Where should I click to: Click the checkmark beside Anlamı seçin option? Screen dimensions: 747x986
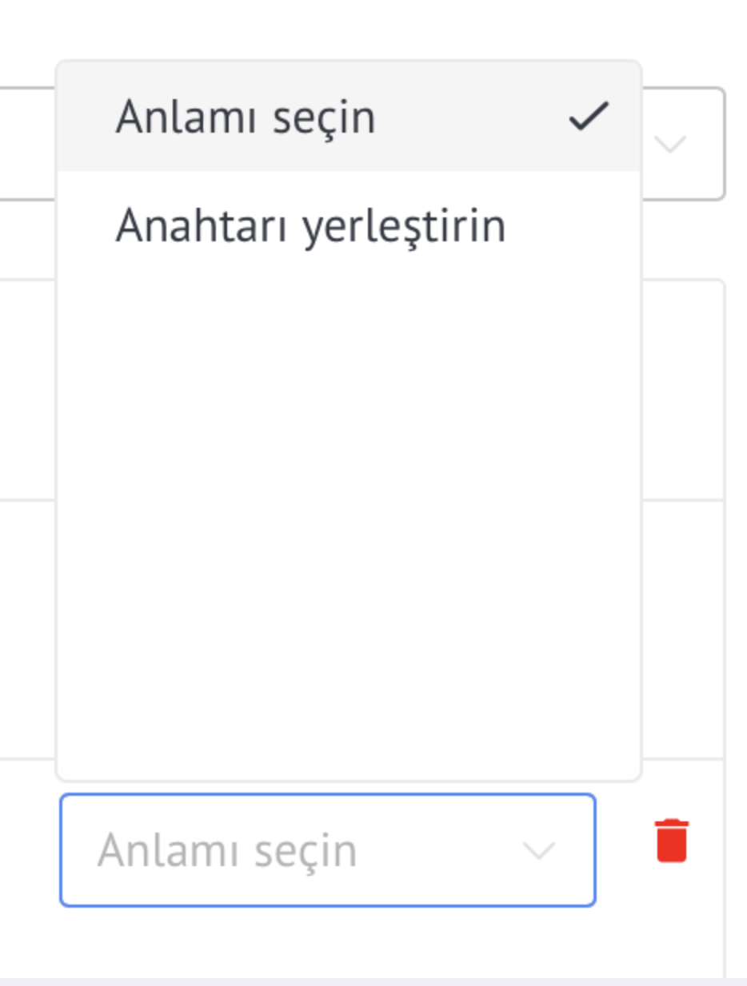[x=589, y=117]
